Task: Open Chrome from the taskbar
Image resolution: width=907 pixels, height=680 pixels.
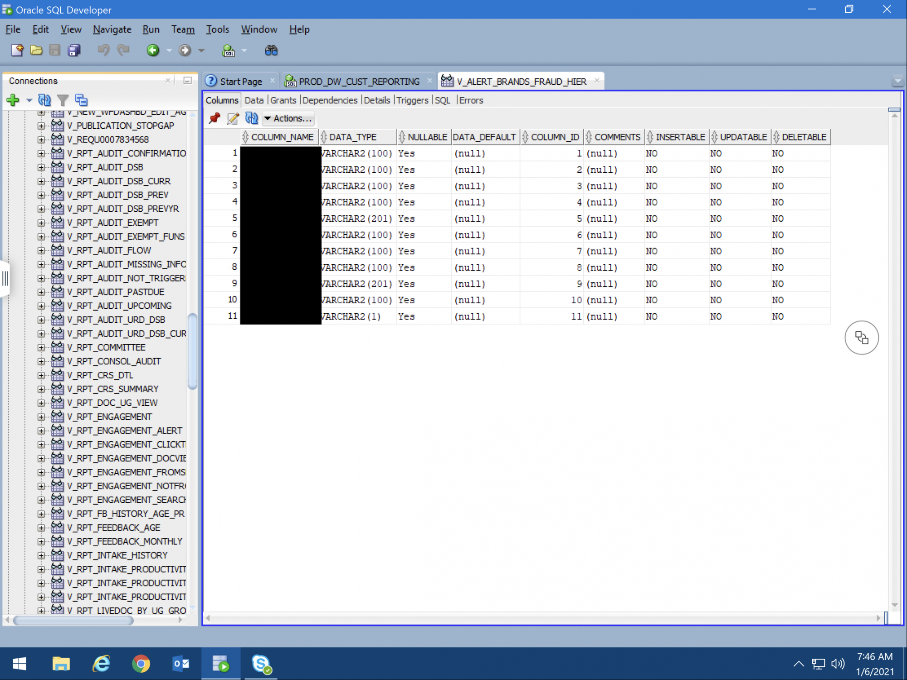Action: pyautogui.click(x=141, y=664)
